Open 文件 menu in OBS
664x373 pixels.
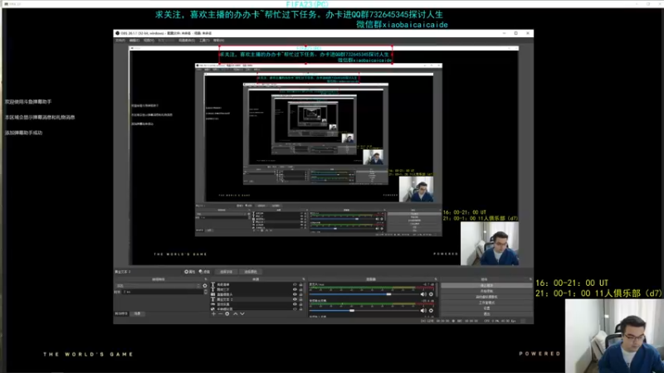[x=120, y=40]
